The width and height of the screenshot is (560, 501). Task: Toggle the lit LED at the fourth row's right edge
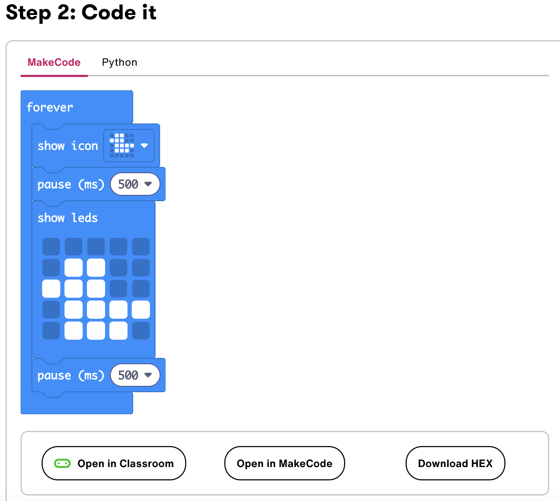(x=141, y=310)
